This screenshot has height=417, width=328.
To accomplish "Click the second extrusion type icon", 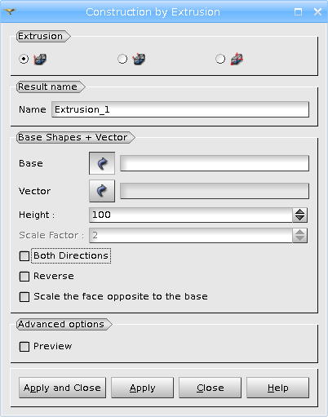I will [139, 59].
